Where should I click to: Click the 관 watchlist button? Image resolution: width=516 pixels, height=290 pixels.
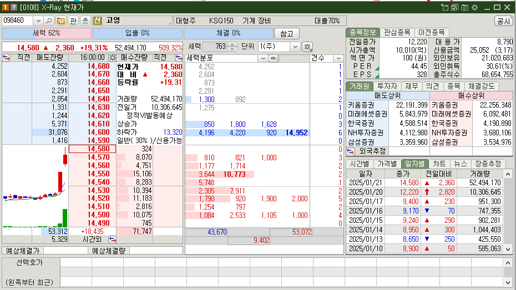(x=73, y=21)
